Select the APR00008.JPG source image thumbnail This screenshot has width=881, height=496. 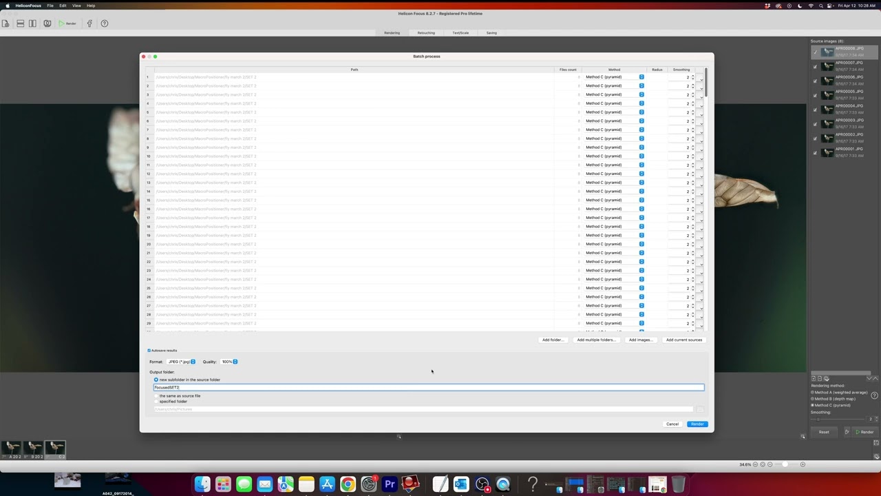click(828, 52)
